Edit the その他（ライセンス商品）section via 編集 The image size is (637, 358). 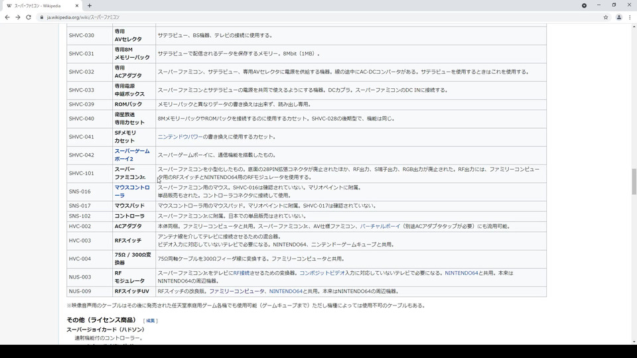pos(151,321)
